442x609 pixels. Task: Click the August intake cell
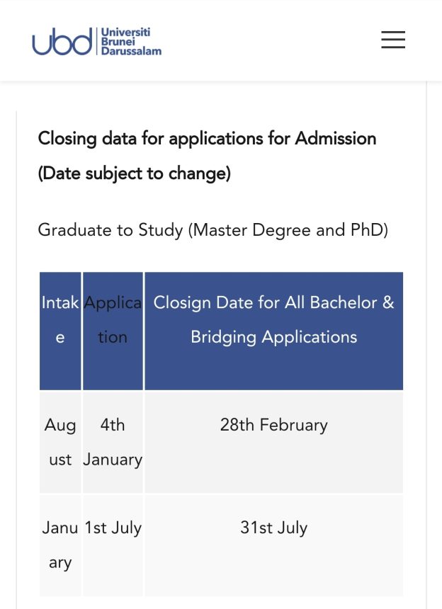pyautogui.click(x=60, y=442)
